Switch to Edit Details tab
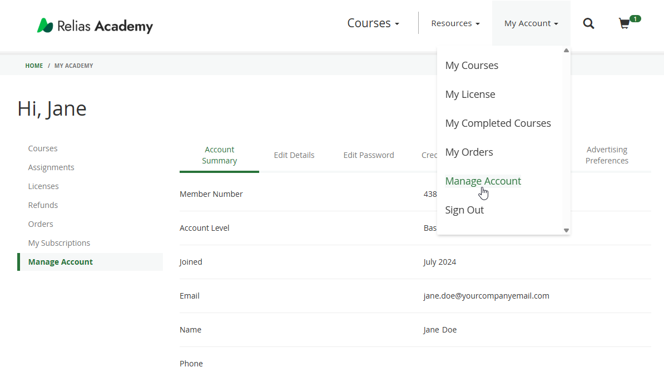Screen dimensions: 664x372 294,155
